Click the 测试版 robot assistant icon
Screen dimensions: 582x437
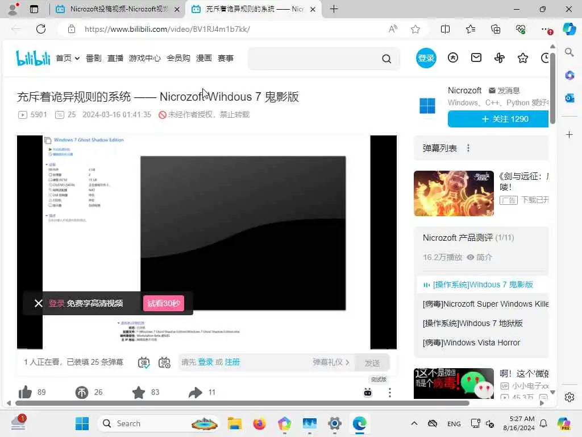click(x=368, y=393)
